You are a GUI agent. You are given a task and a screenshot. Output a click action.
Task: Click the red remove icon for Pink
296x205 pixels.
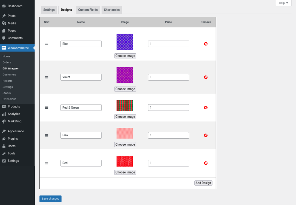click(206, 135)
